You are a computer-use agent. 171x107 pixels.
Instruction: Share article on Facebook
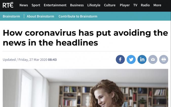120,59
